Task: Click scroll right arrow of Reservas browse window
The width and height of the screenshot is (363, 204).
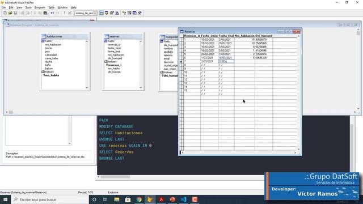Action: (x=295, y=152)
